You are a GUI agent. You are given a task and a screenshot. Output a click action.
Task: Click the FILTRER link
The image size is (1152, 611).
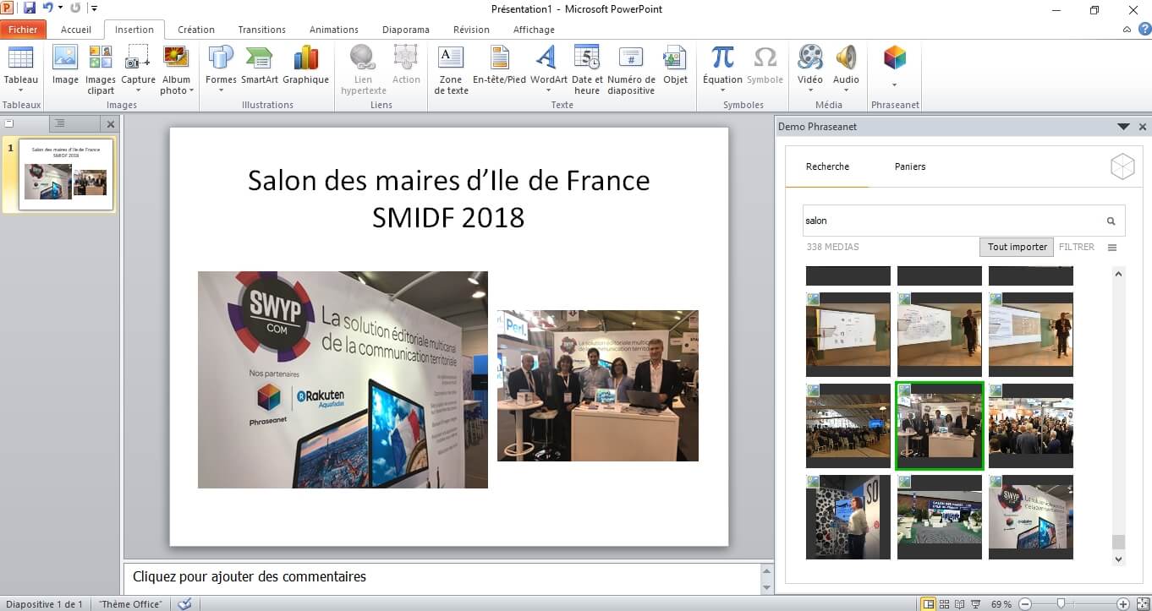1077,247
